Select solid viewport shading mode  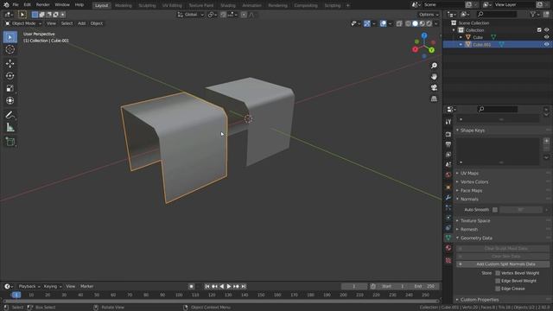415,23
